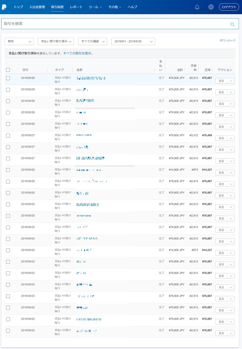Click the -¥573 fee on 2019/09/24
Viewport: 242px width, 349px height.
click(195, 250)
